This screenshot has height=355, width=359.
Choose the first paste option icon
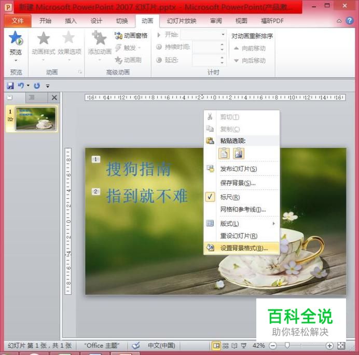[x=224, y=153]
